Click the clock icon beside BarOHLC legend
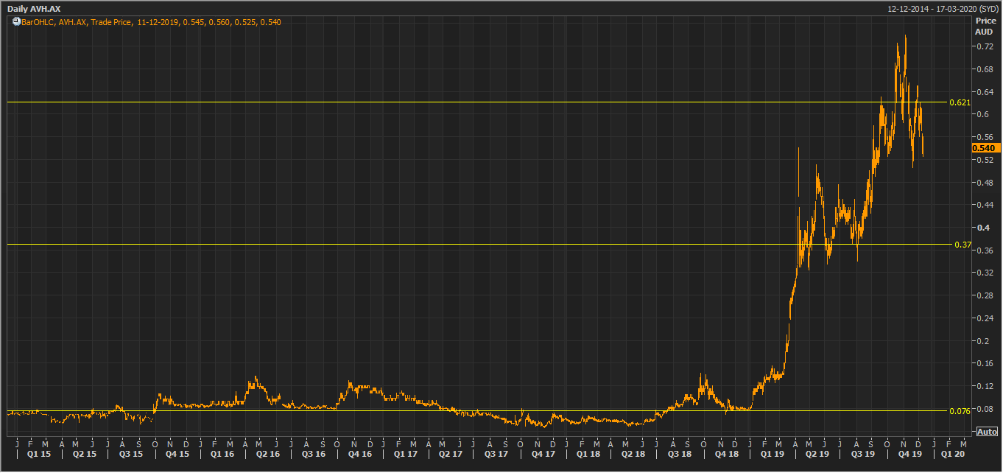The width and height of the screenshot is (1003, 473). point(16,22)
